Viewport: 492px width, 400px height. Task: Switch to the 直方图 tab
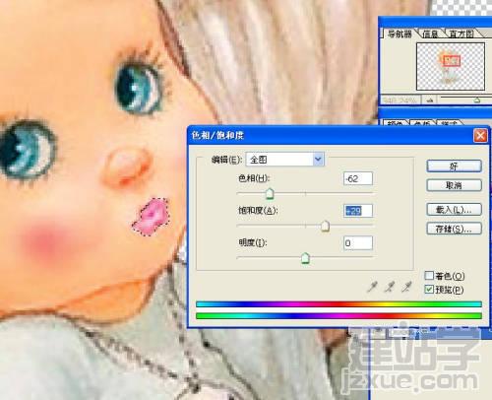(461, 33)
